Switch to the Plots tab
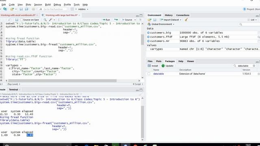 point(159,61)
